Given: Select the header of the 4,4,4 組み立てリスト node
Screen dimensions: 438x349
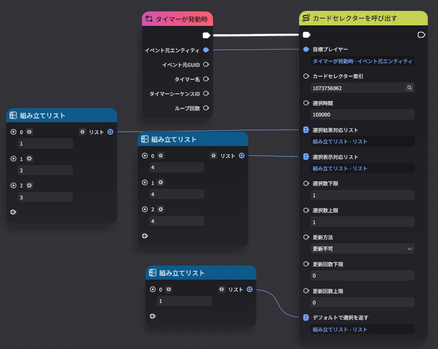Looking at the screenshot, I should 193,139.
